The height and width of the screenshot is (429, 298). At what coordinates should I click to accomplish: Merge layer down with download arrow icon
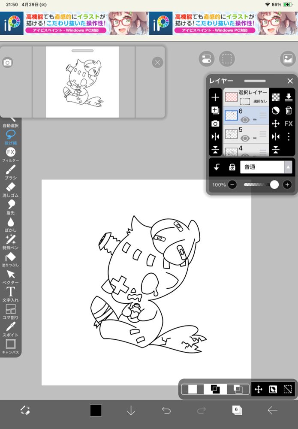pyautogui.click(x=289, y=97)
